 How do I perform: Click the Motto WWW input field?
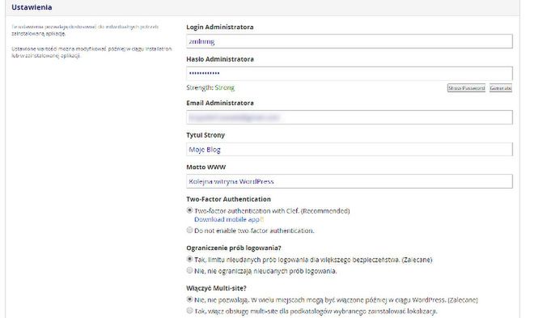[x=349, y=181]
